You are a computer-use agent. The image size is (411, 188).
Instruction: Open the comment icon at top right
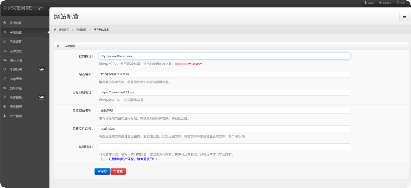[404, 17]
